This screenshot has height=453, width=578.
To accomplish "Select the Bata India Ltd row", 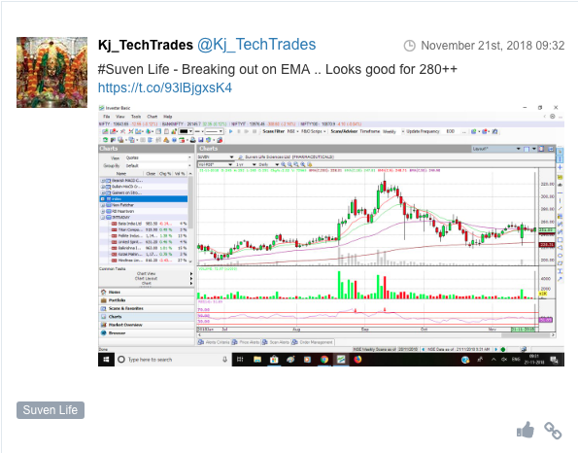I will [144, 224].
